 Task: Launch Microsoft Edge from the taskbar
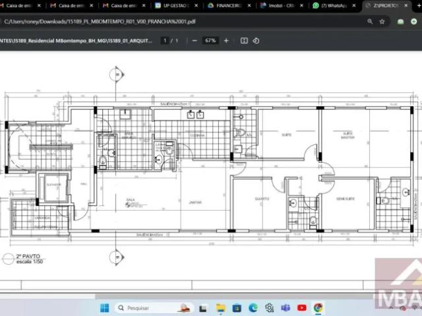tap(253, 307)
